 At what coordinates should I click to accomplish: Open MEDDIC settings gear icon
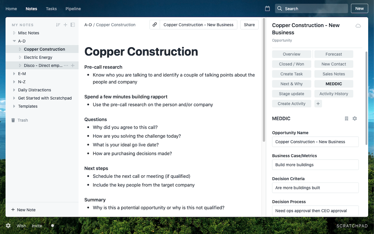[355, 118]
